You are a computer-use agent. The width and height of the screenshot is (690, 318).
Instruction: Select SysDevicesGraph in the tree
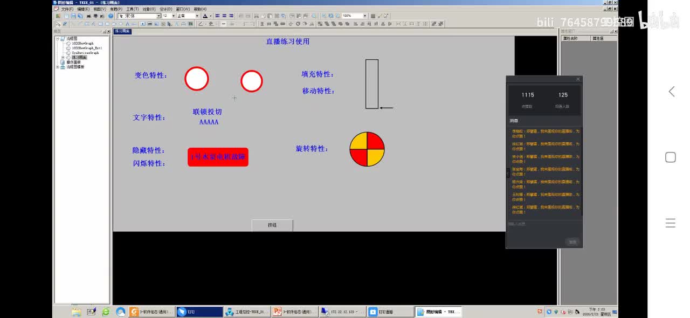(x=85, y=53)
